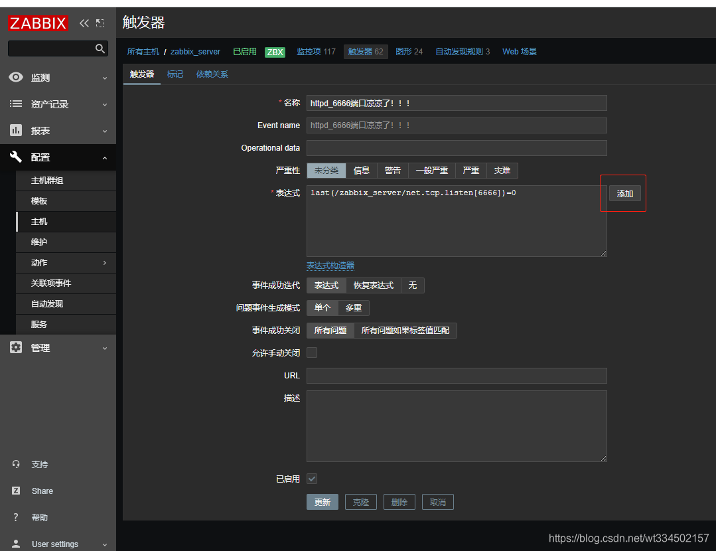Set severity to 未分类
Screen dimensions: 716x551
(x=326, y=171)
